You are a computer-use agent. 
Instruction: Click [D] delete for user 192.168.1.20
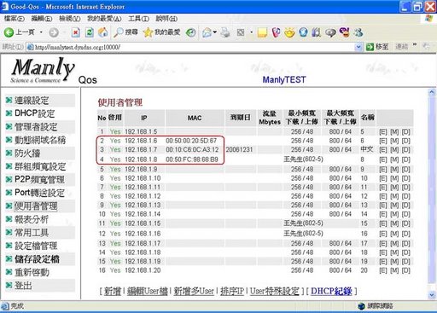[x=405, y=270]
